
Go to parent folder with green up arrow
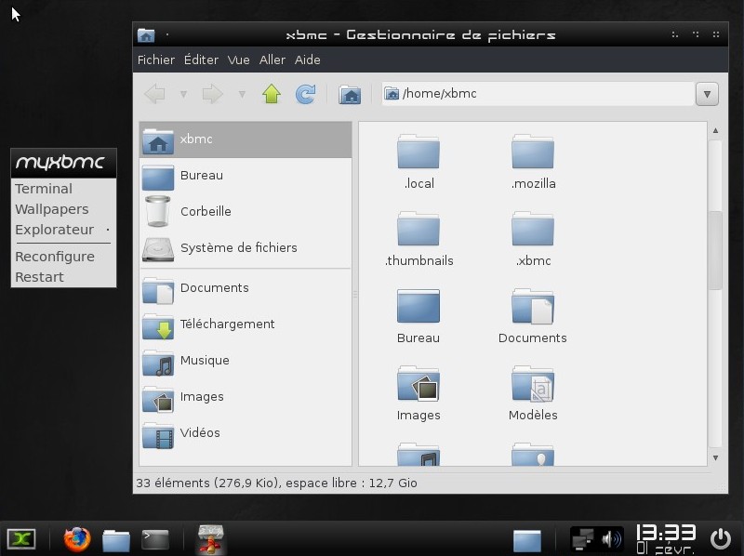(272, 94)
